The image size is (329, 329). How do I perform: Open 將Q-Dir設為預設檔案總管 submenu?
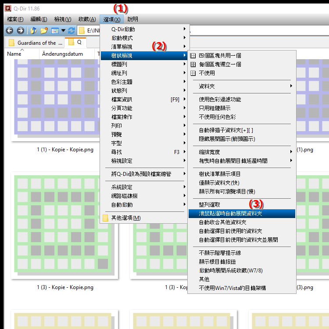pyautogui.click(x=145, y=174)
